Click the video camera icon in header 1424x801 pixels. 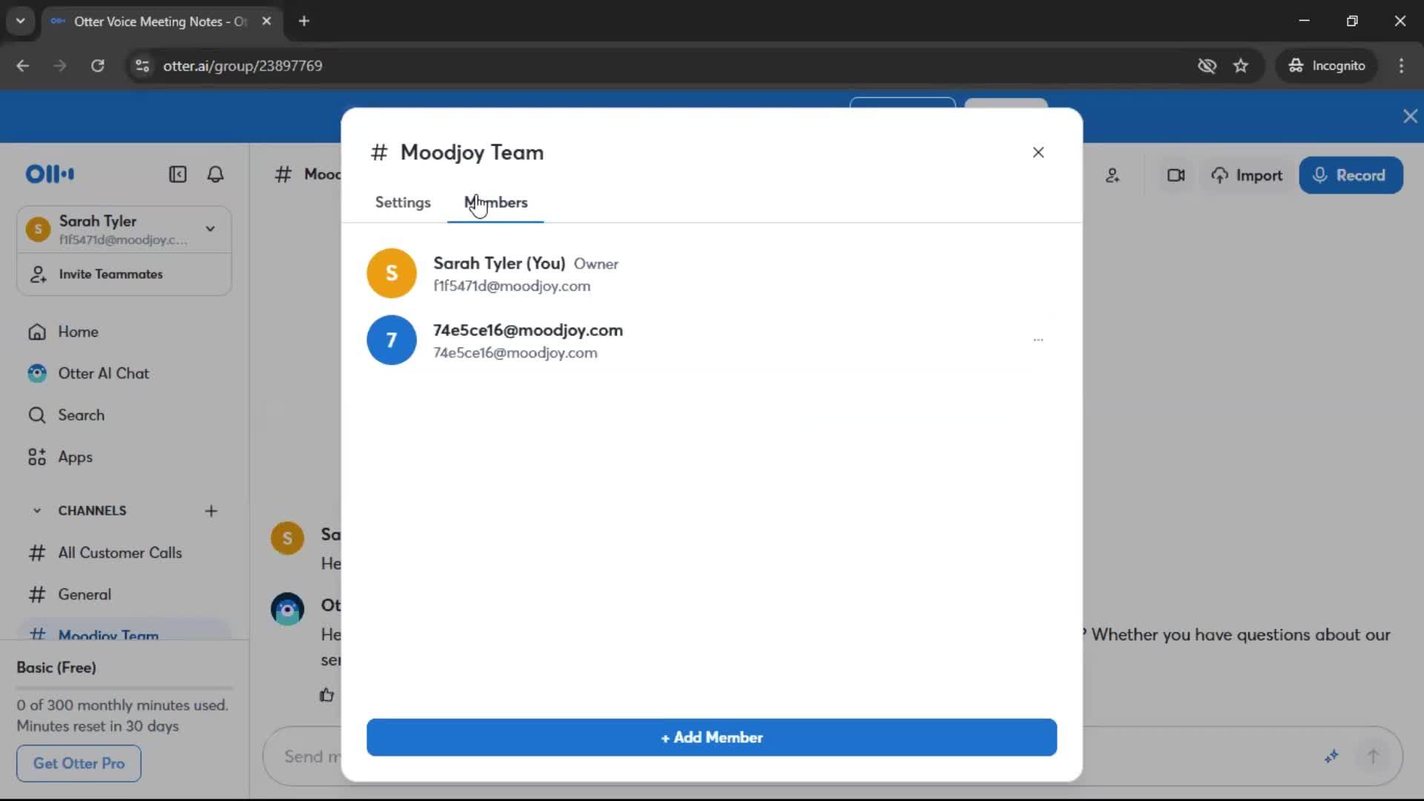1176,176
